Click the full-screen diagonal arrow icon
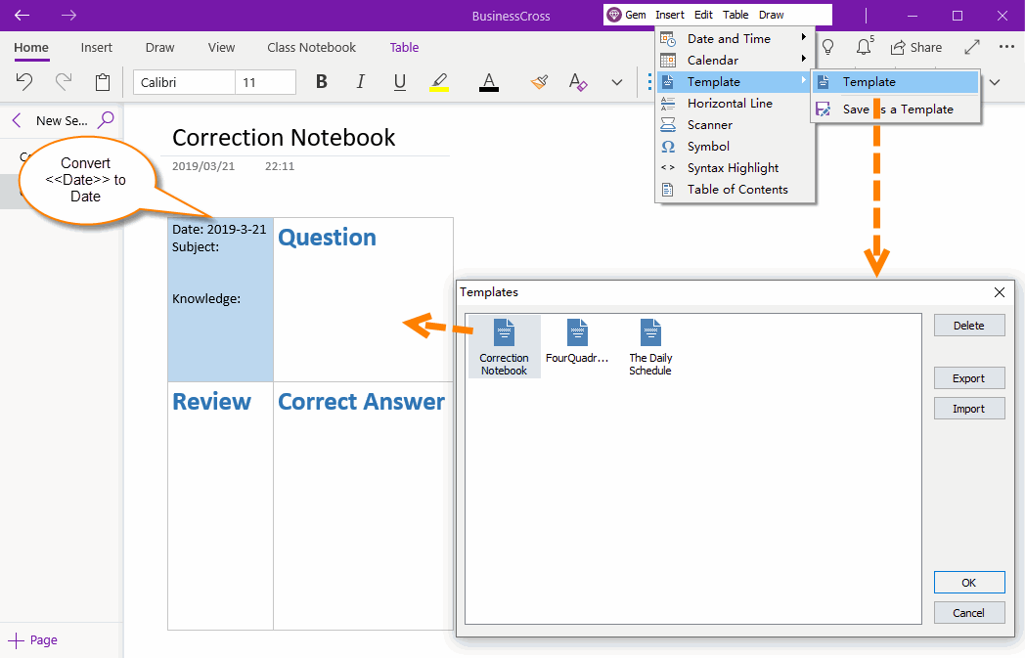1025x658 pixels. pos(971,47)
